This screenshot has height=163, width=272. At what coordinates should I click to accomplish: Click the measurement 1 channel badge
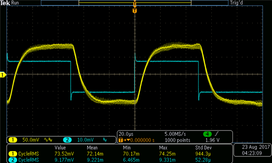pyautogui.click(x=13, y=154)
